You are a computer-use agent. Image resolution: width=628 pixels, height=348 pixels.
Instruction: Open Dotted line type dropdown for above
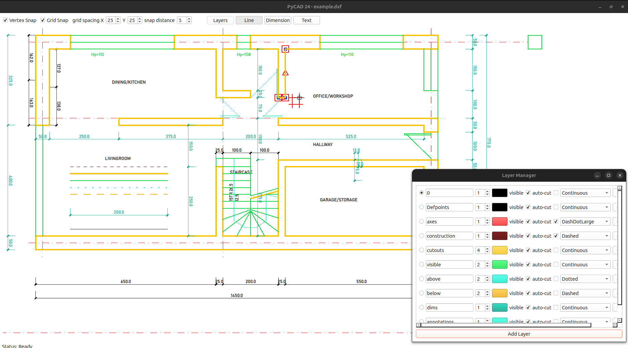click(585, 279)
